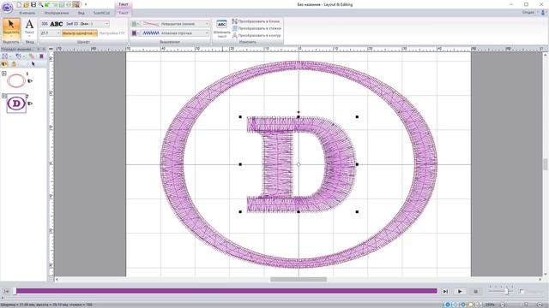The image size is (549, 308).
Task: Switch to the Image ribbon tab
Action: 57,13
